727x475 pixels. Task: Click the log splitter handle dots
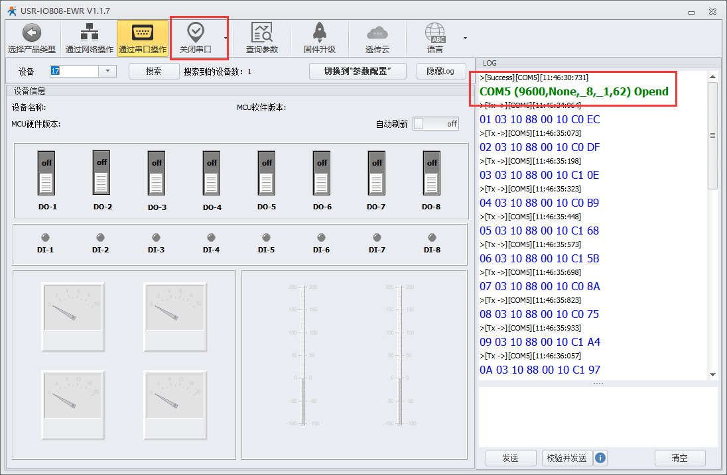pos(598,384)
